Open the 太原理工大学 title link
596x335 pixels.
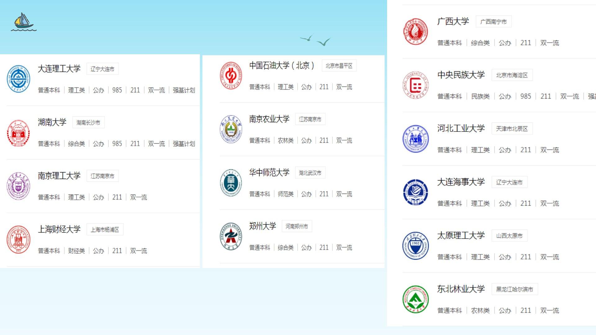(x=461, y=235)
